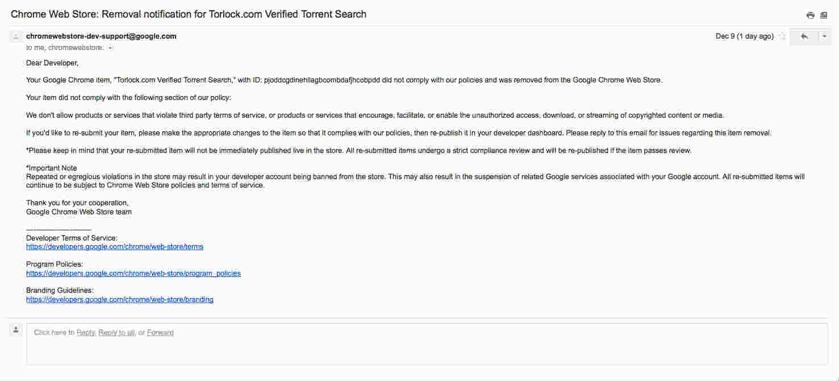839x381 pixels.
Task: Click 'Forward' in the reply box
Action: click(160, 333)
